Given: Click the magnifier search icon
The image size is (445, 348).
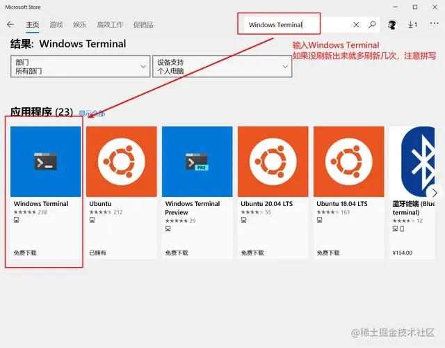Looking at the screenshot, I should pos(372,25).
